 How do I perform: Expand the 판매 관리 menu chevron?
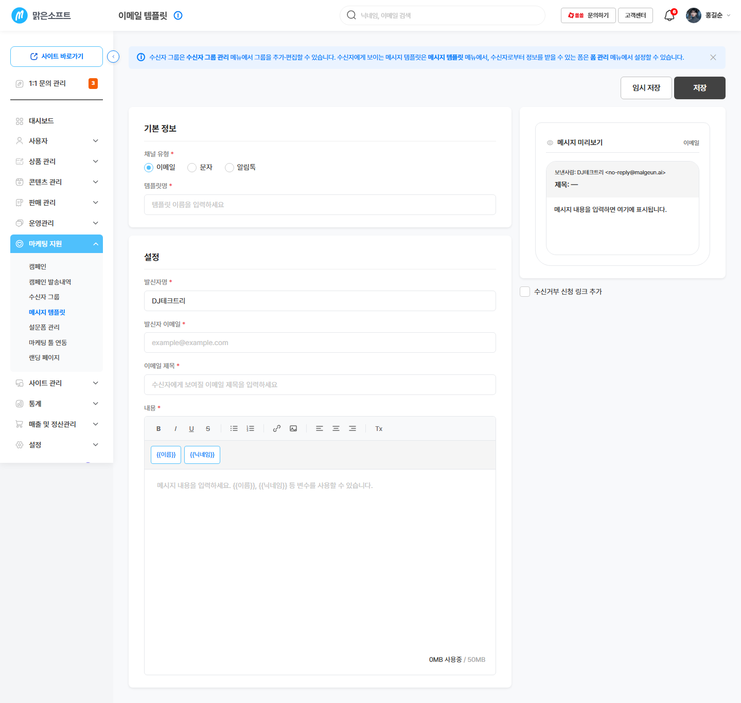(x=96, y=203)
